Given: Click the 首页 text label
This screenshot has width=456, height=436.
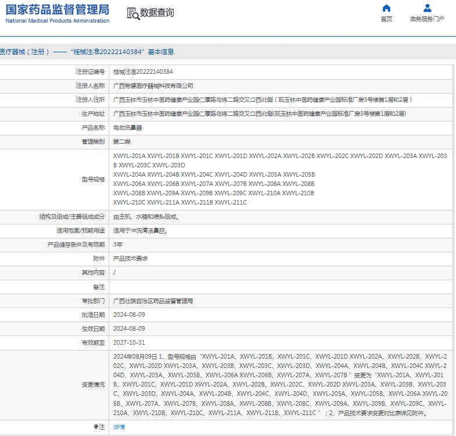Looking at the screenshot, I should tap(386, 19).
